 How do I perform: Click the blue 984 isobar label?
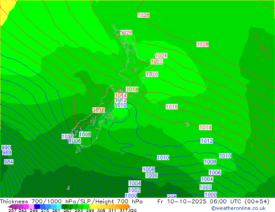(x=9, y=162)
